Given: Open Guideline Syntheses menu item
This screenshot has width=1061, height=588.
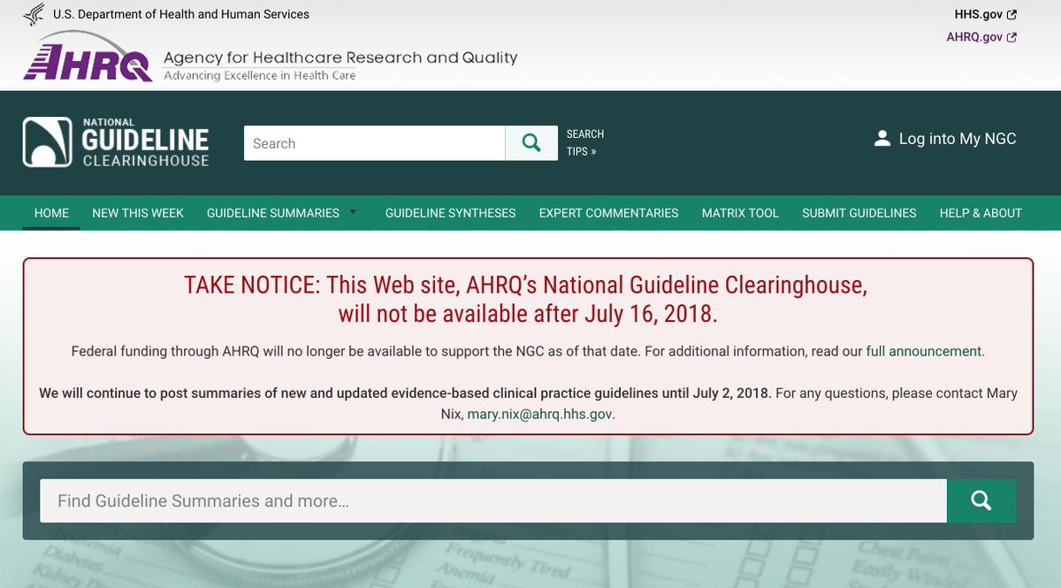Looking at the screenshot, I should pos(450,213).
